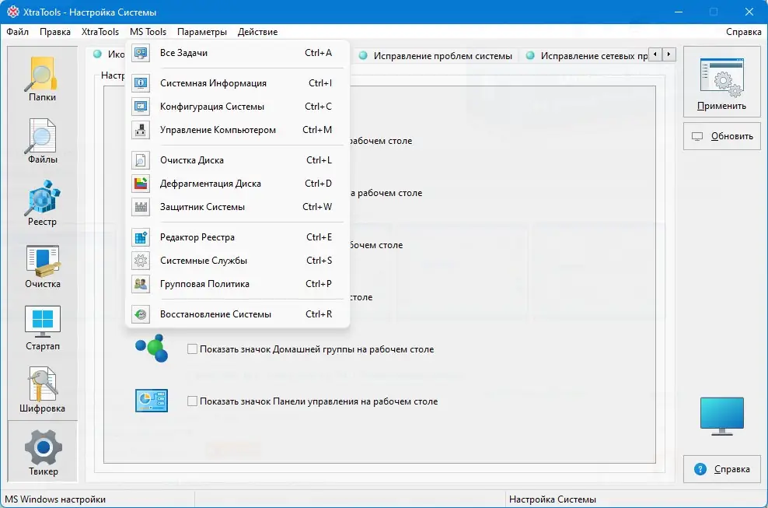Open the XtraTools menu
768x508 pixels.
pyautogui.click(x=100, y=32)
